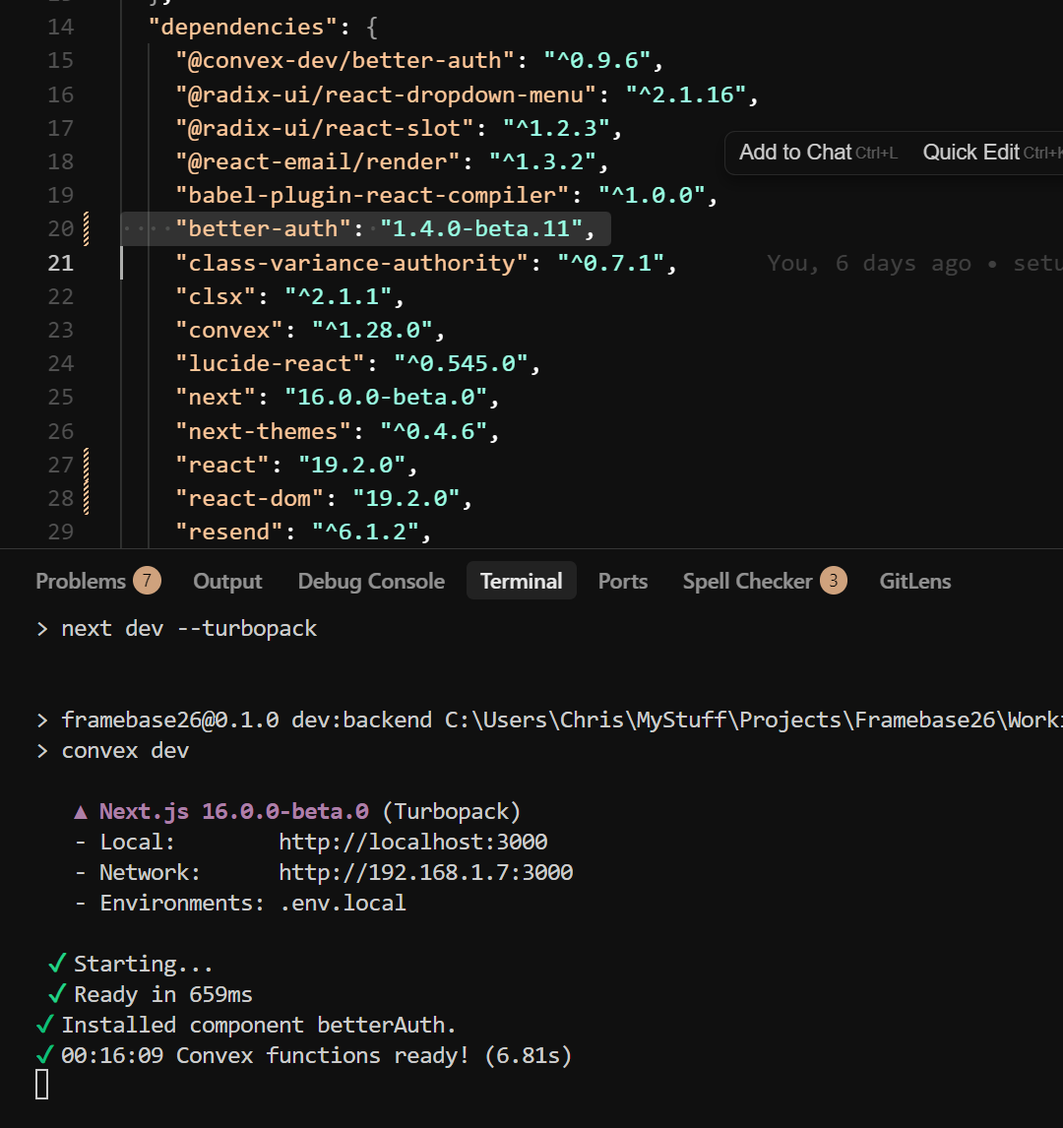The image size is (1063, 1128).
Task: Open the 192.168.1.7:3000 network URL
Action: 425,873
